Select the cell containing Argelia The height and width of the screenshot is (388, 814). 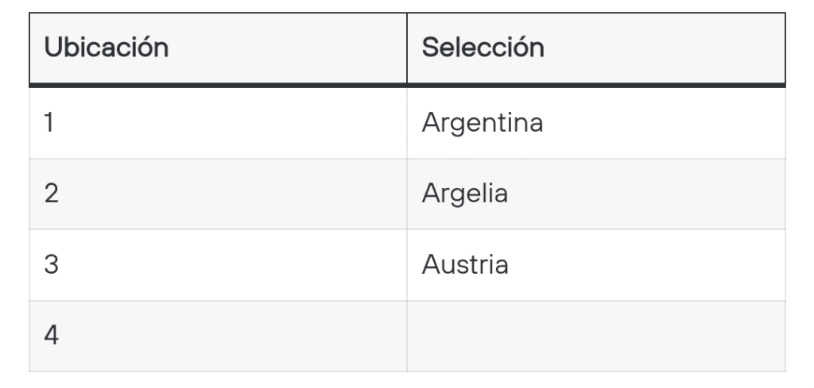pyautogui.click(x=596, y=194)
